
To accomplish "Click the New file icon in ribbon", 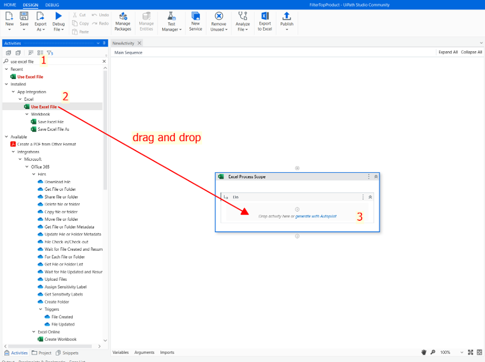I will [9, 16].
